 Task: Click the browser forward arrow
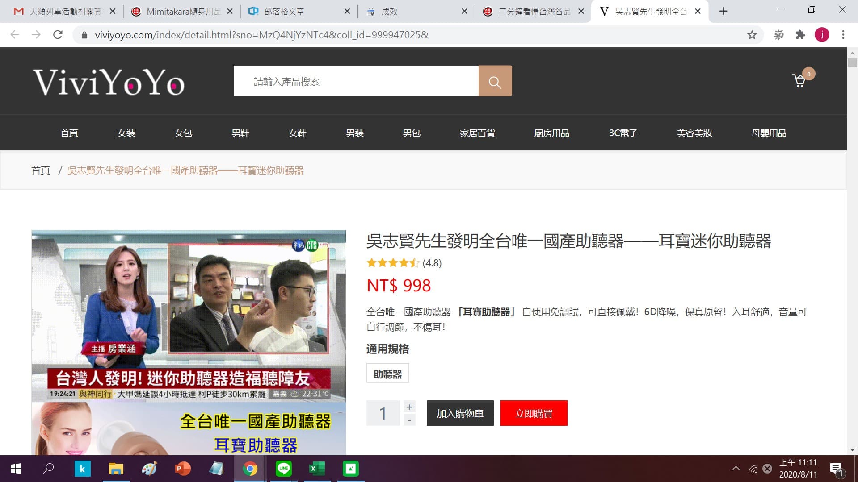(36, 35)
